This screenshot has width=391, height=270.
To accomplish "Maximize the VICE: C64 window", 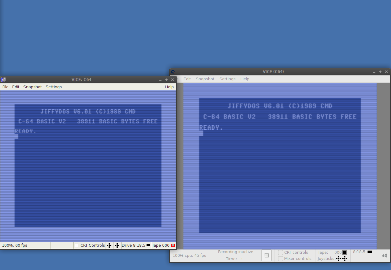I will pos(166,80).
